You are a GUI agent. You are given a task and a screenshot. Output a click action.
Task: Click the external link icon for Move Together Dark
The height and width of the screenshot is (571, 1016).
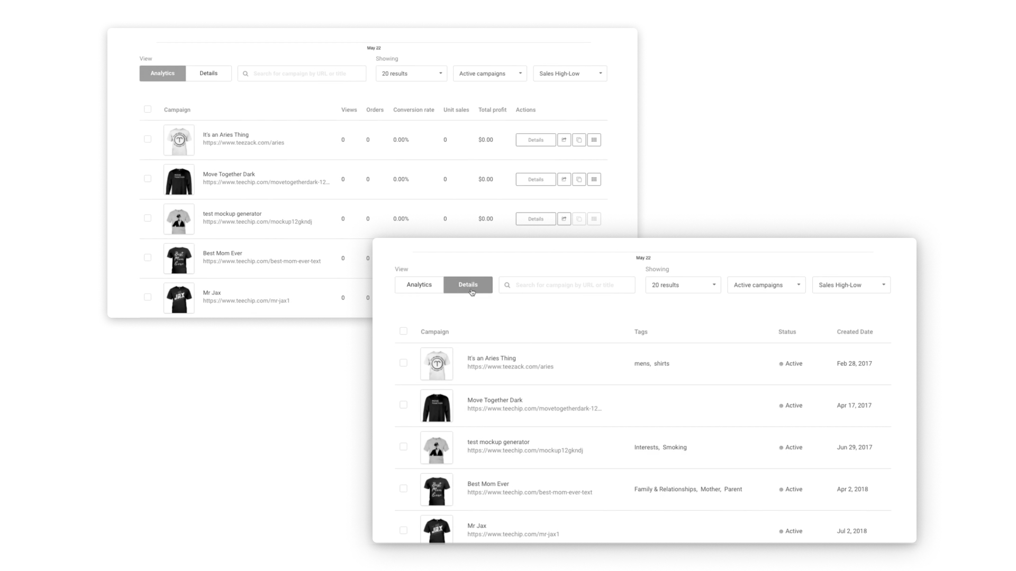coord(564,179)
